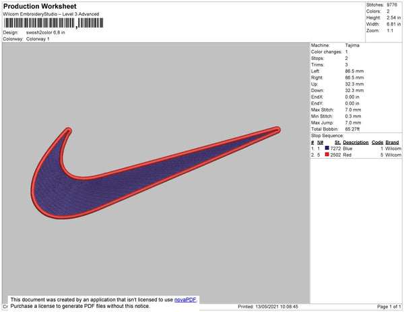404x312 pixels.
Task: Open the novaPDF hyperlink
Action: [185, 300]
